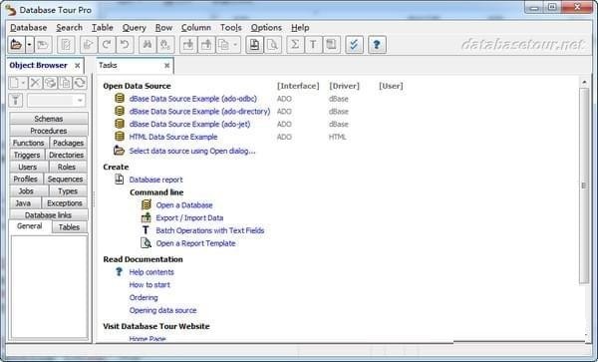This screenshot has width=598, height=362.
Task: Click the find and replace toolbar icon
Action: 165,45
